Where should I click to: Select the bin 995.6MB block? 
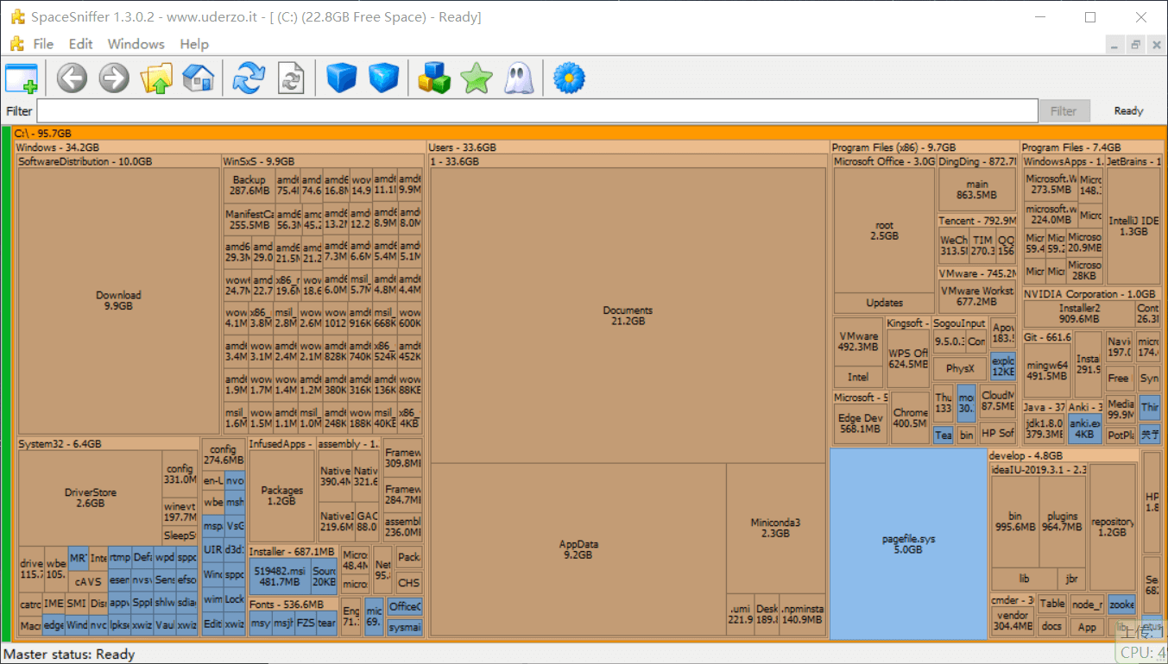(1014, 522)
